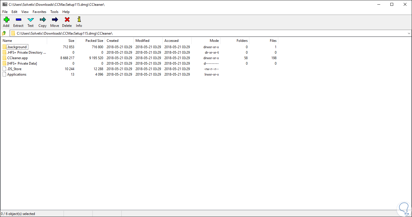Go up one folder level icon
This screenshot has width=412, height=217.
(4, 33)
